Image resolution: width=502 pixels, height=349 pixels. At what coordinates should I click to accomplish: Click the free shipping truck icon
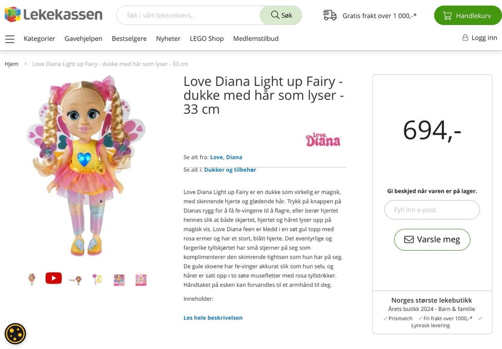[x=329, y=15]
